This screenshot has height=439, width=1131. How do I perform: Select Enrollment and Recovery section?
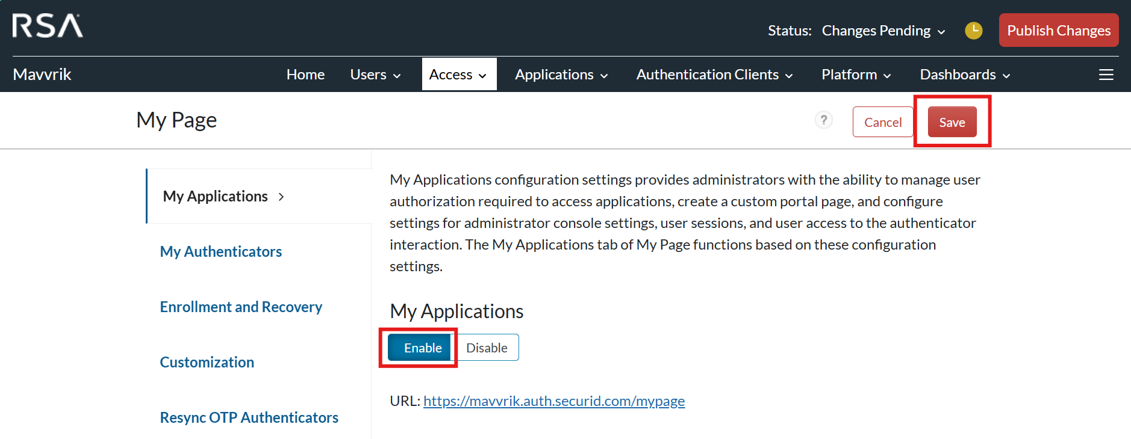[x=241, y=307]
